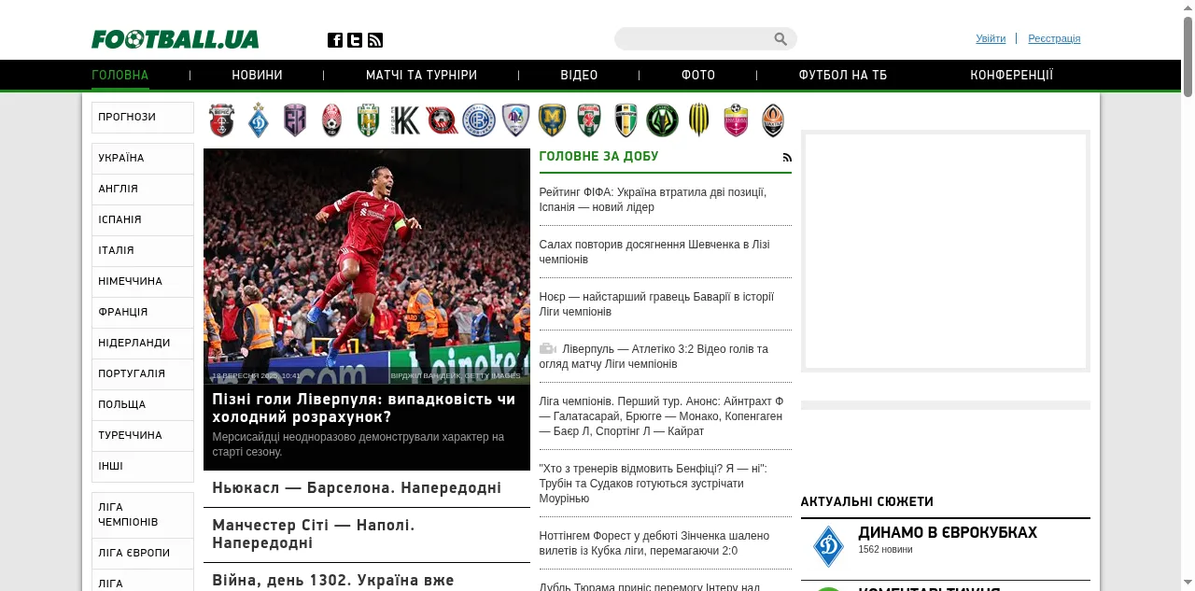
Task: Click the Football.ua logo
Action: pyautogui.click(x=176, y=39)
